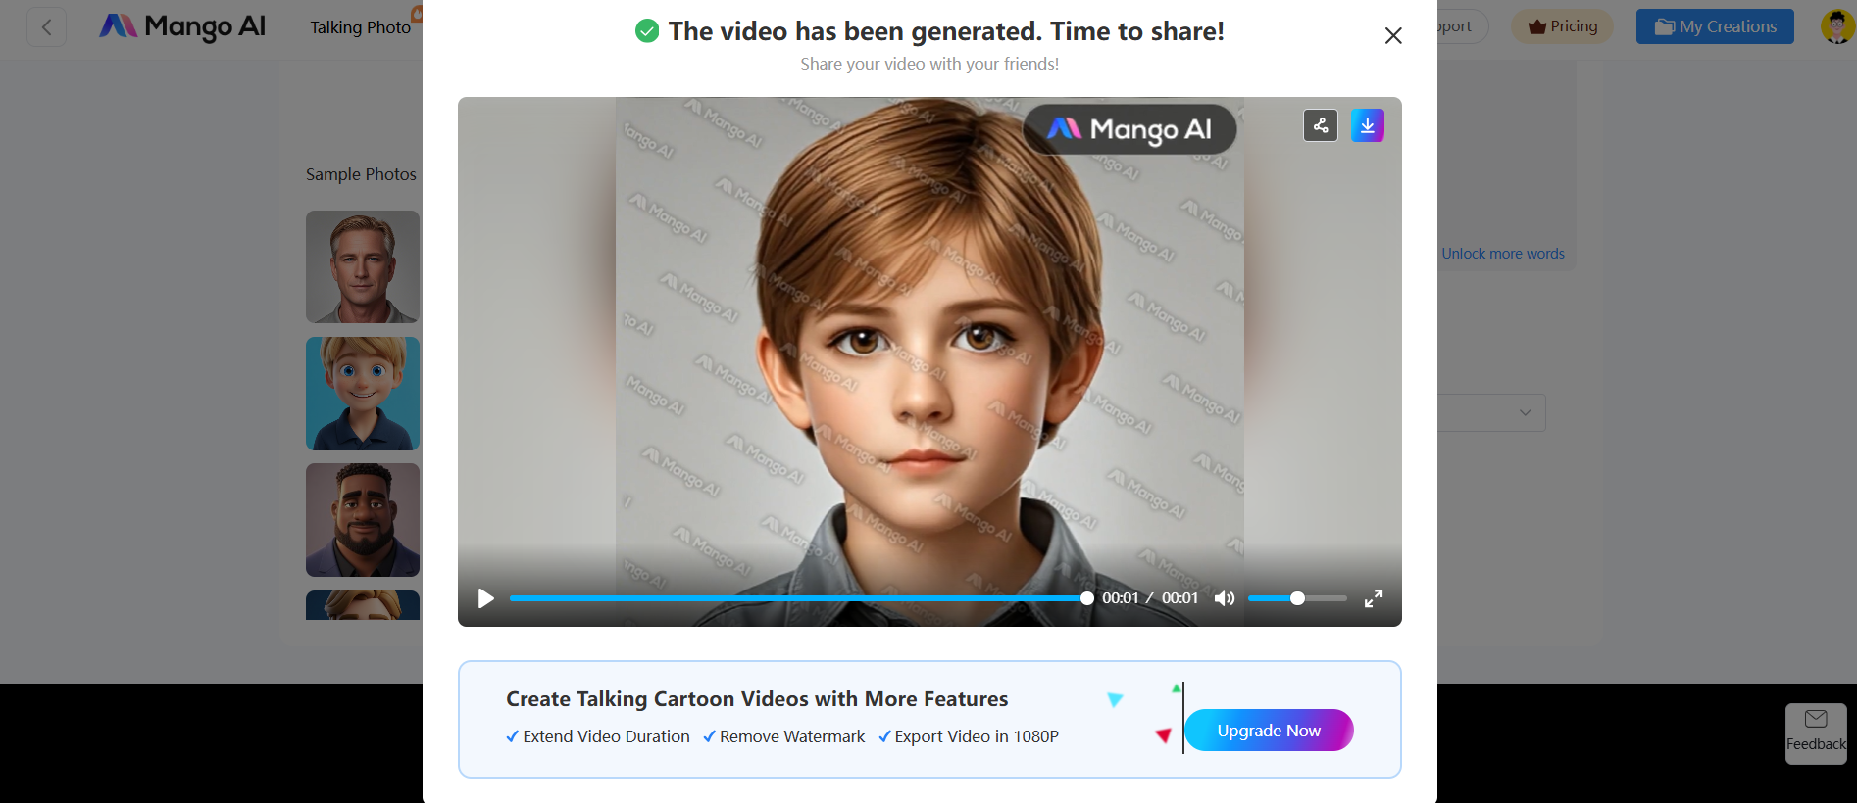Open My Creations

[1715, 26]
